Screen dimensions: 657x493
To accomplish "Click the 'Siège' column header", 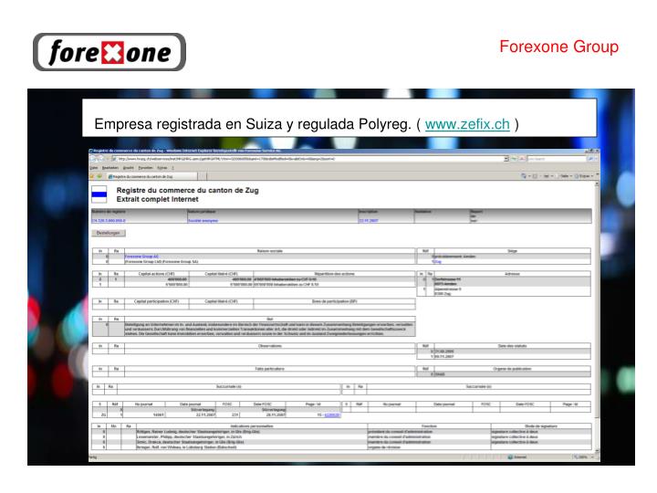I will [x=512, y=251].
